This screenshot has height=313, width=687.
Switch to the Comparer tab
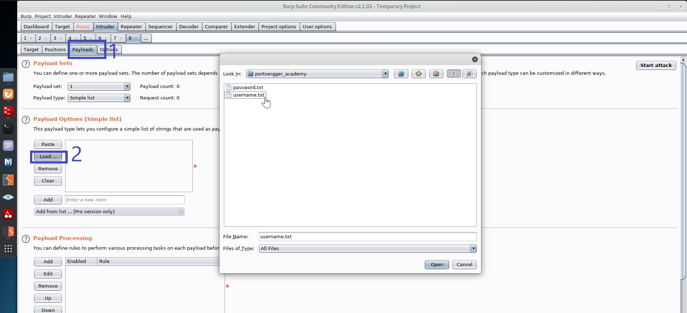point(216,27)
